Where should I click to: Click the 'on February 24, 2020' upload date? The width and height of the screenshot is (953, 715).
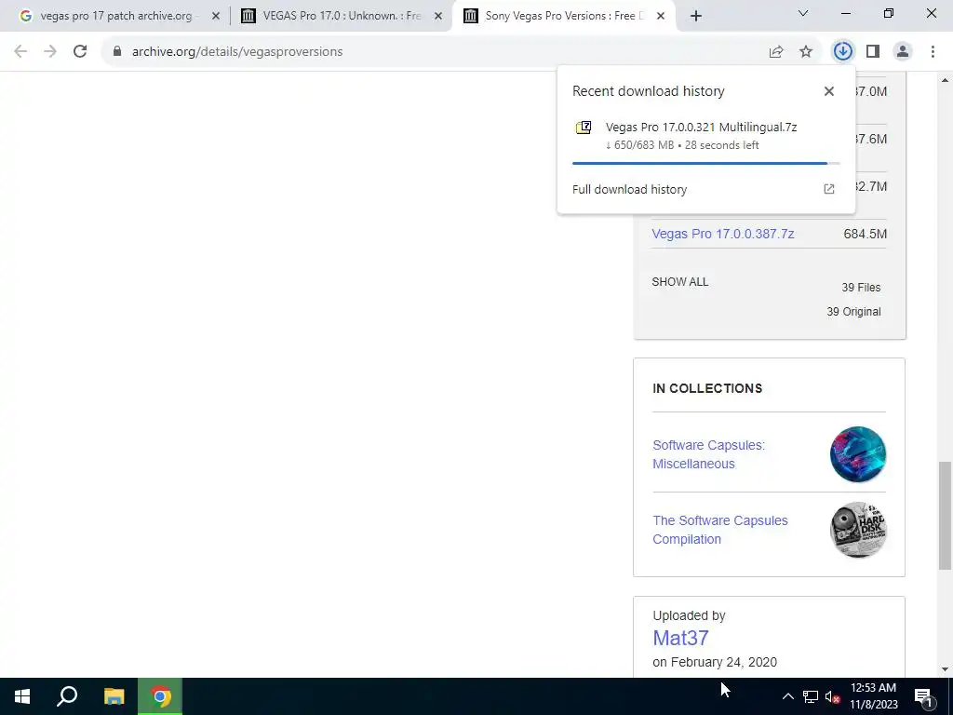(715, 662)
